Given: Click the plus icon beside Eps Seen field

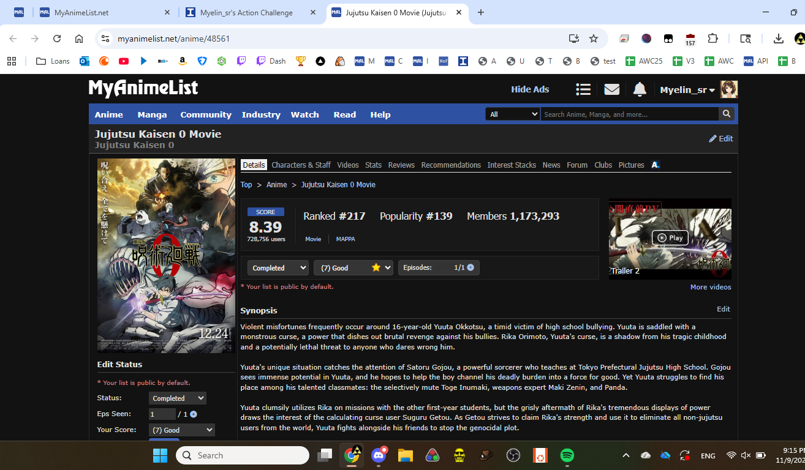Looking at the screenshot, I should point(194,414).
